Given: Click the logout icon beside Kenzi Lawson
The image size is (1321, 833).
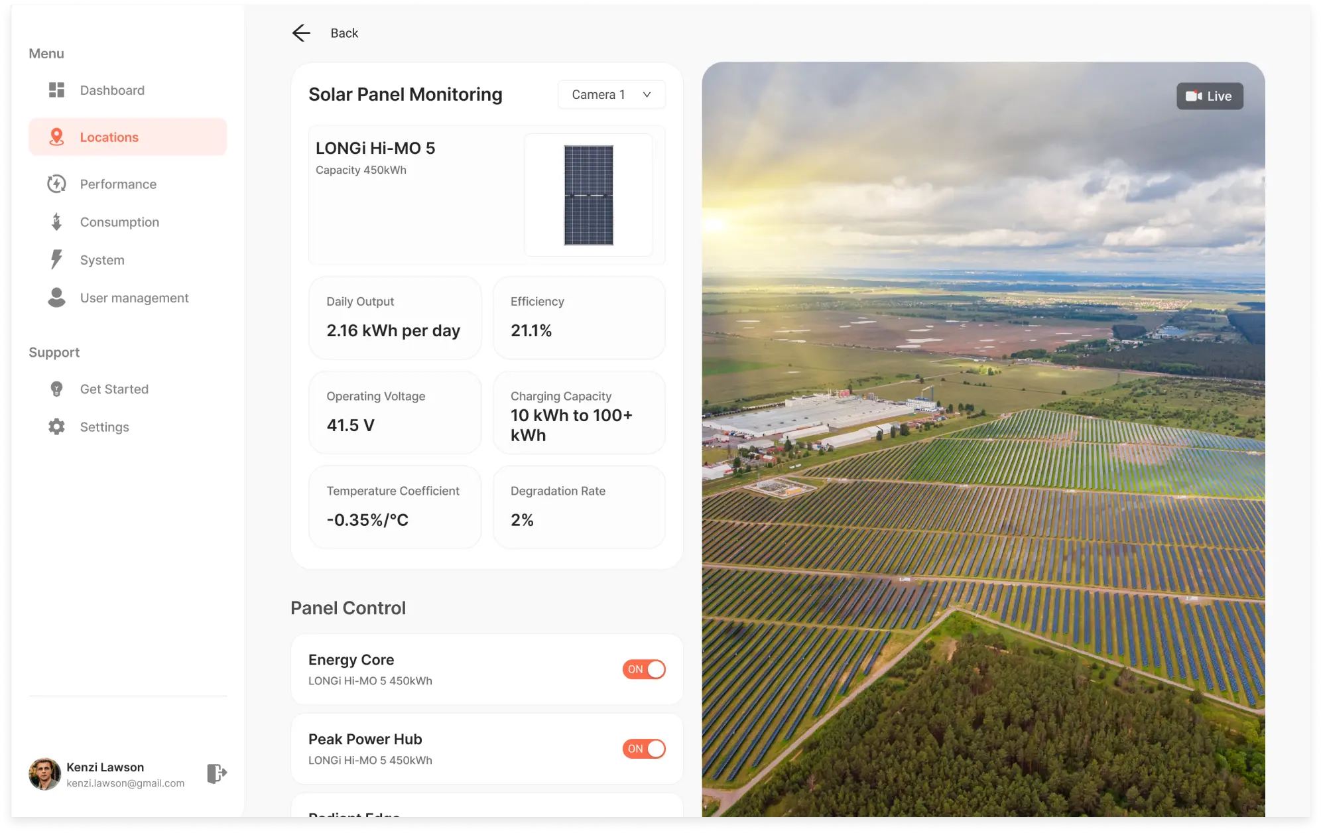Looking at the screenshot, I should pos(216,773).
